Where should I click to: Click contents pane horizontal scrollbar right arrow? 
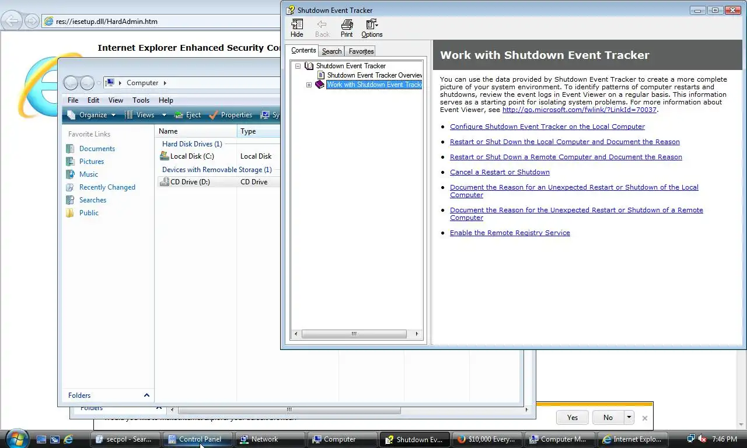pyautogui.click(x=417, y=334)
